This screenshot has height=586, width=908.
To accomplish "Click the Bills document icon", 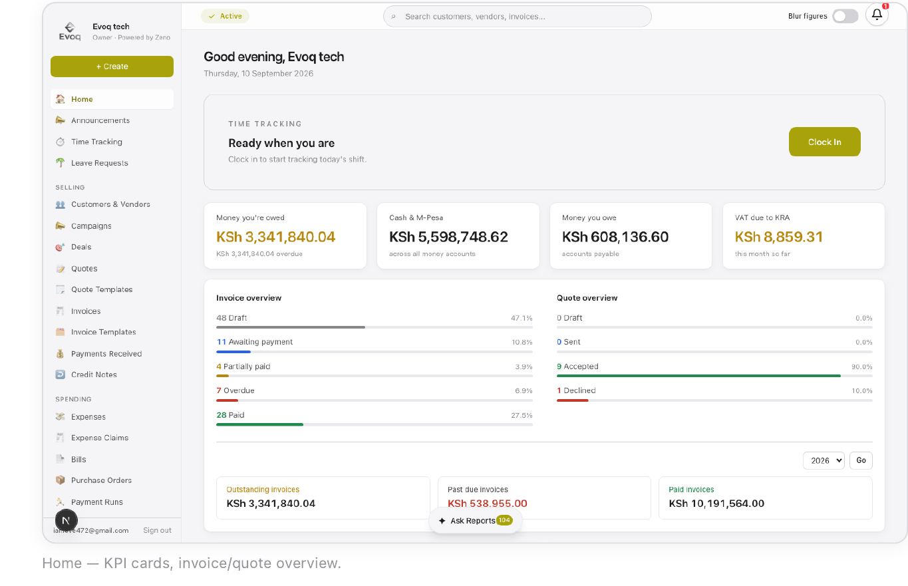I will coord(61,459).
